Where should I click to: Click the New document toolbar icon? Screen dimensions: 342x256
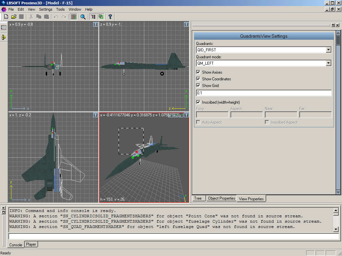point(6,17)
